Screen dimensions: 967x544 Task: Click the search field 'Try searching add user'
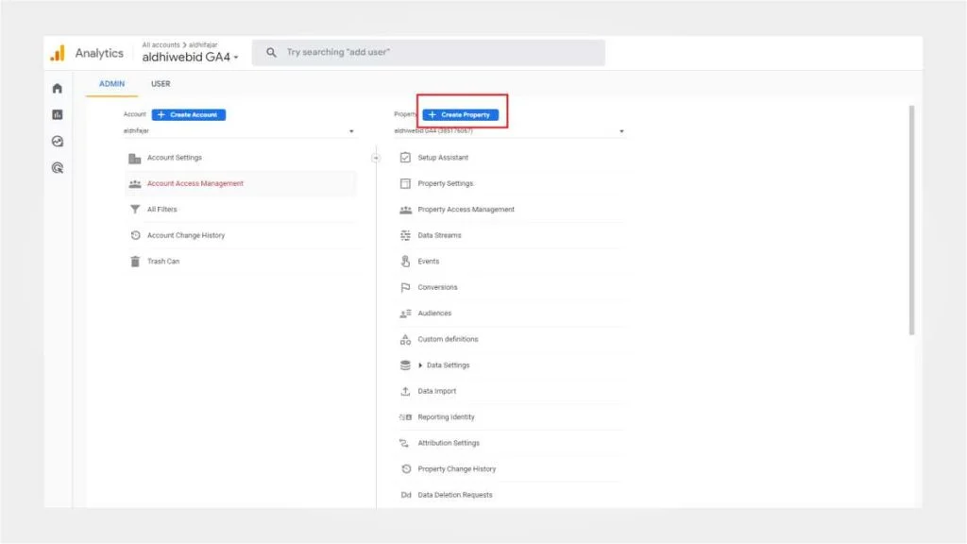pos(429,53)
